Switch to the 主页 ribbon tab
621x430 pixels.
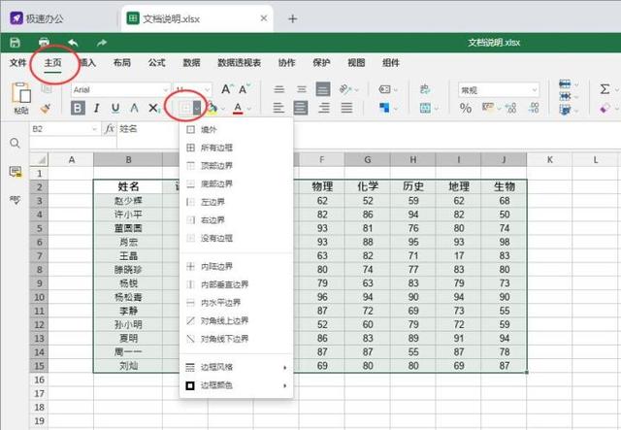click(x=52, y=63)
